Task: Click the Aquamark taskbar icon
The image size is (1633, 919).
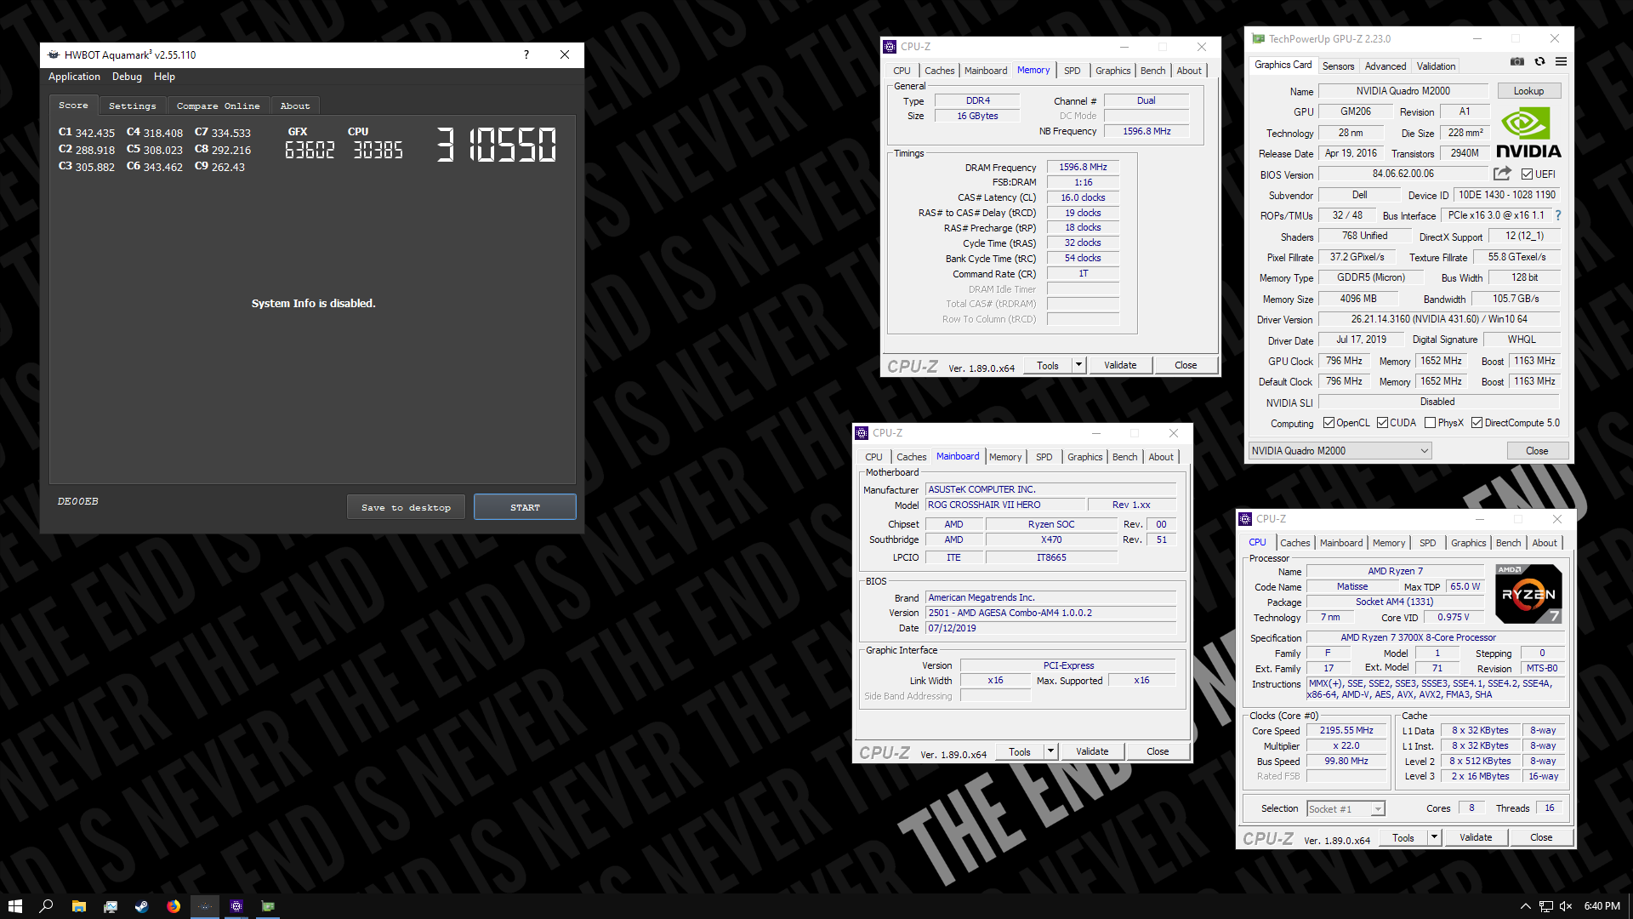Action: 205,906
